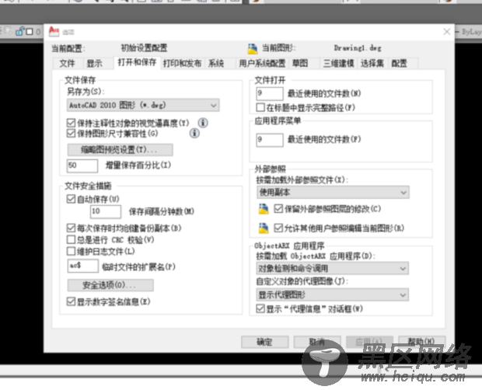Click info icon beside 保持图形尺寸兼容性
This screenshot has width=482, height=390.
click(194, 134)
